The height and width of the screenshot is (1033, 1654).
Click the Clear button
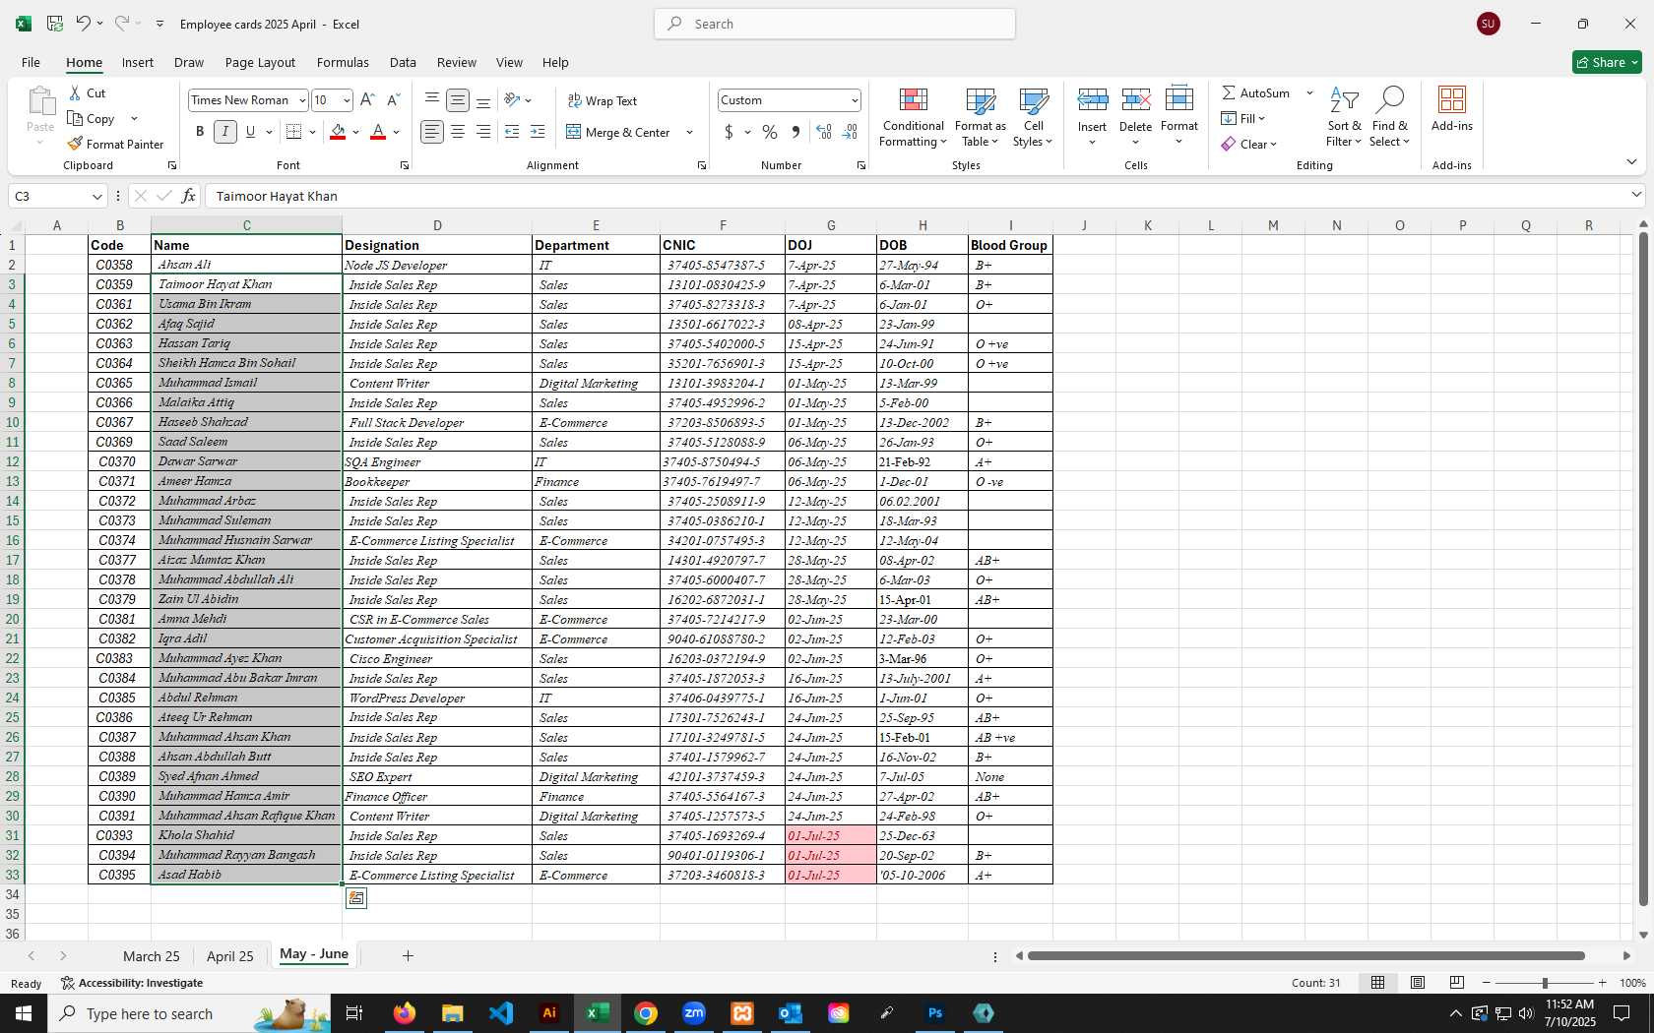tap(1248, 144)
